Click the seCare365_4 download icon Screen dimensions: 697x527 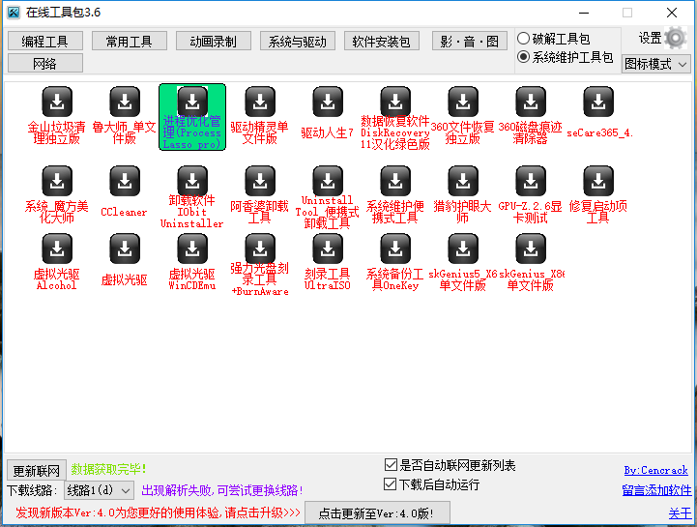[598, 102]
